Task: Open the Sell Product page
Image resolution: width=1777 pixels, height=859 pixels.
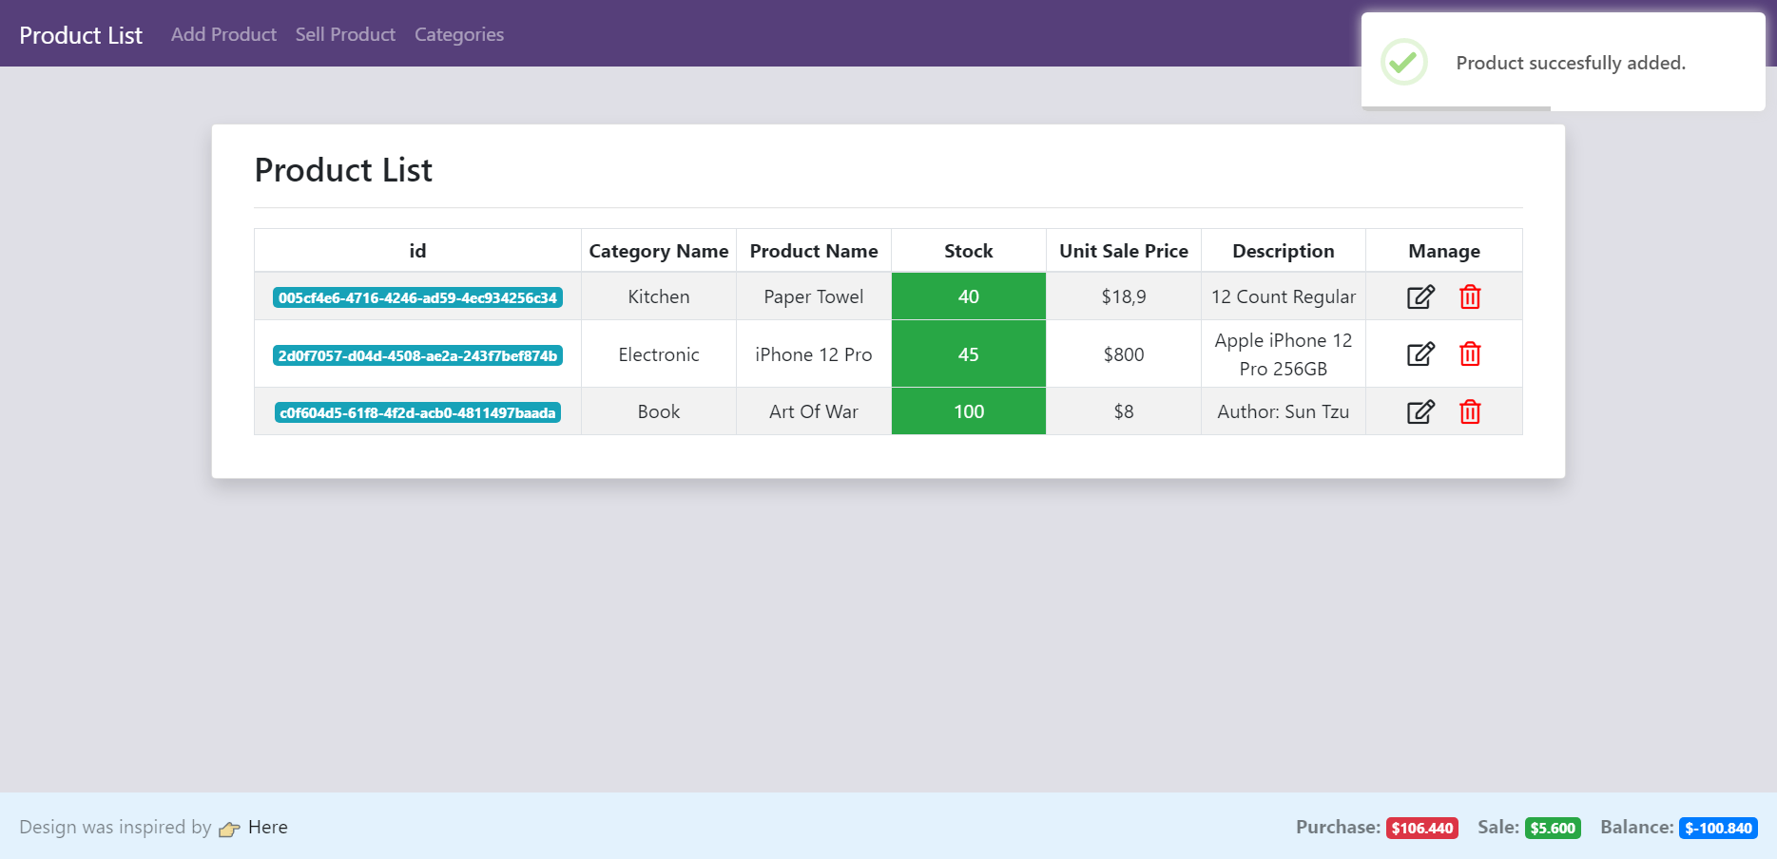Action: 345,34
